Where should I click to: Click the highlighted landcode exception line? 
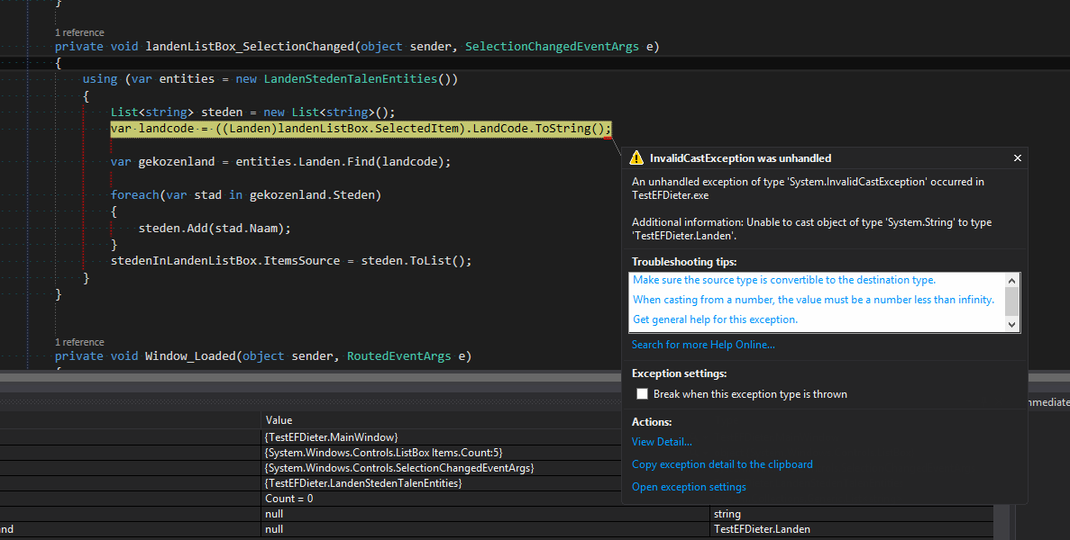pos(361,129)
